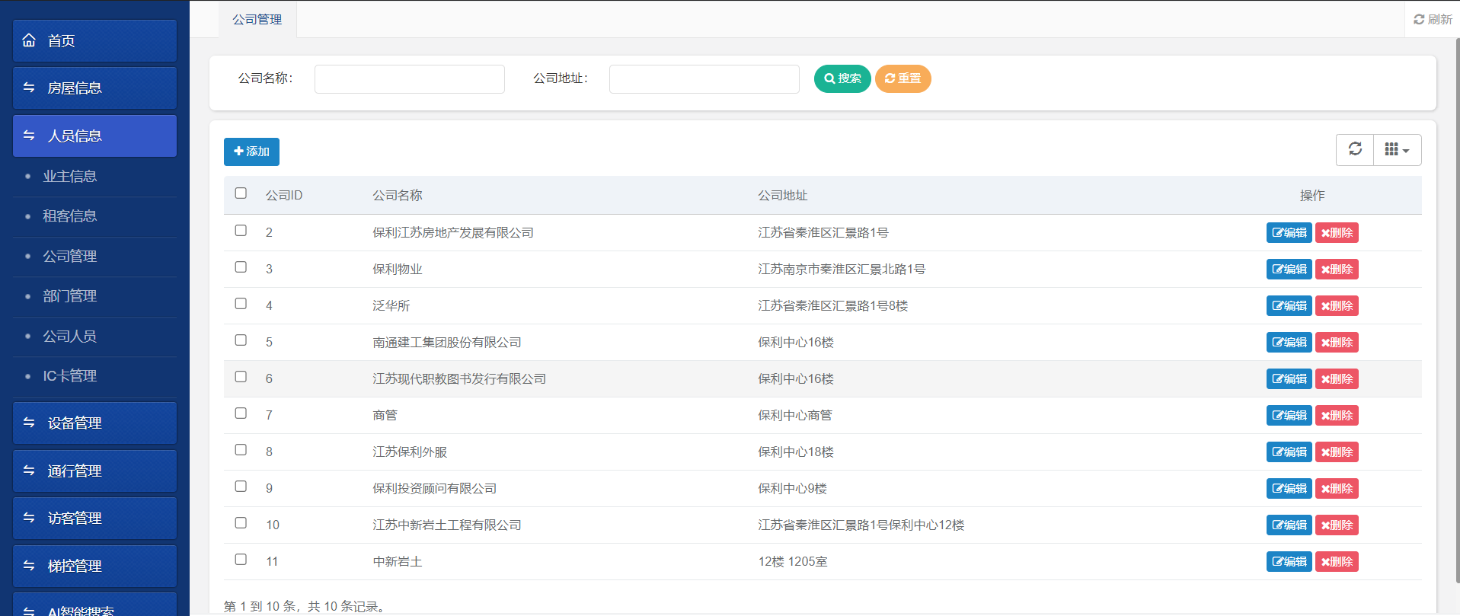Delete the 中新岩土 row
The image size is (1460, 616).
click(x=1337, y=562)
